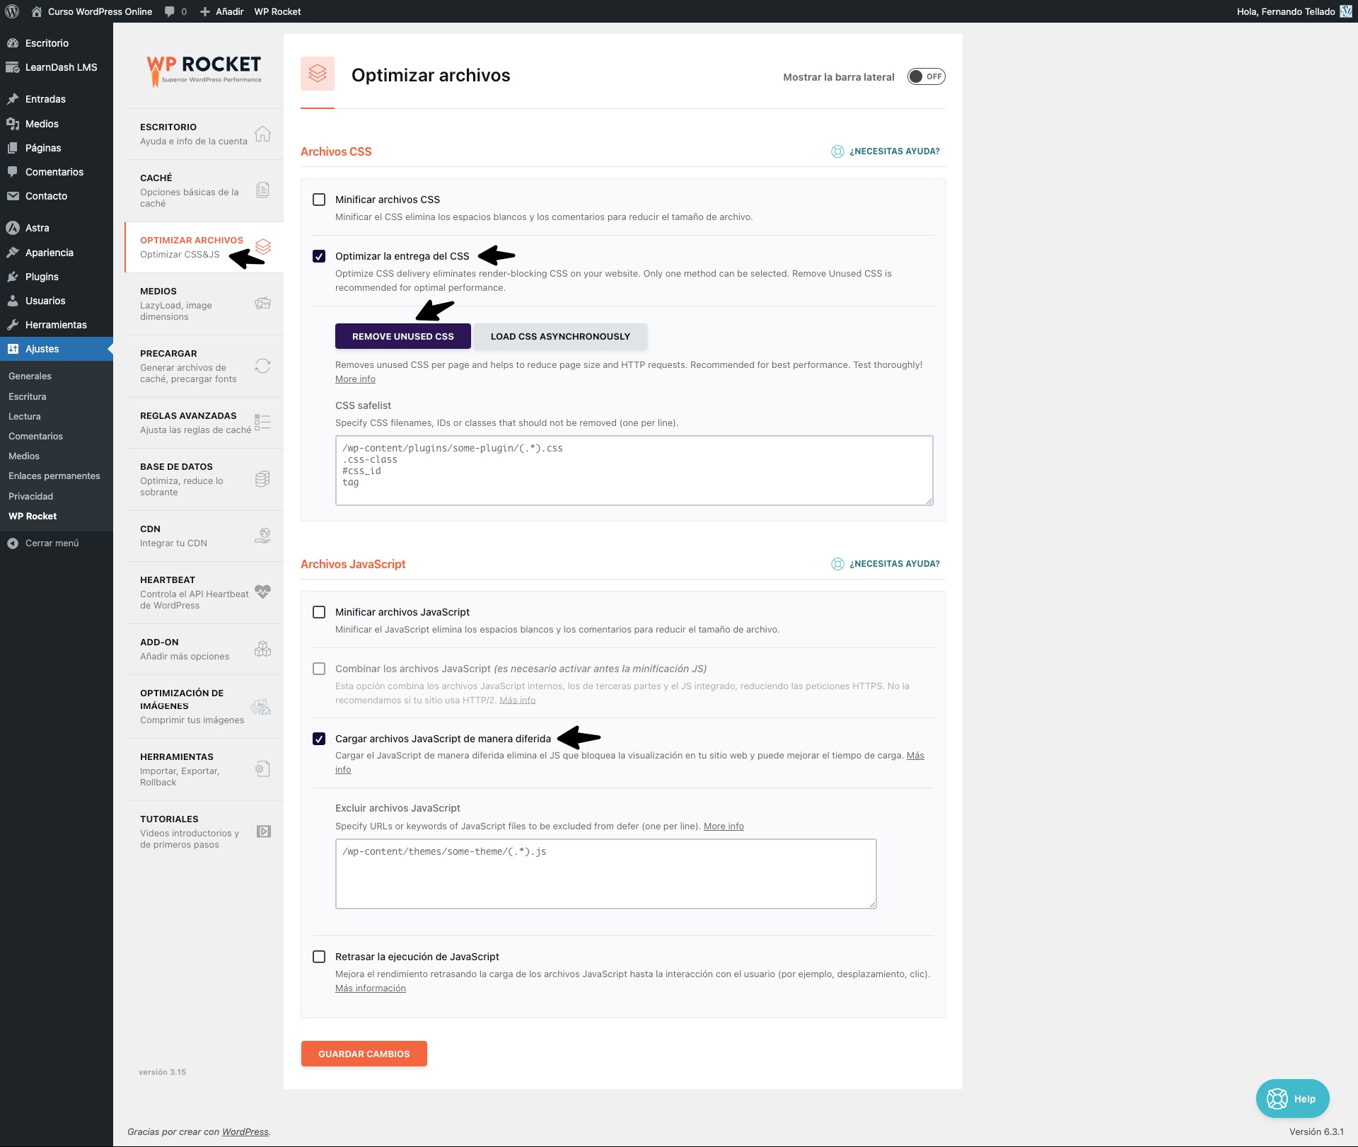Open the CDN globe icon
This screenshot has width=1358, height=1147.
(262, 536)
